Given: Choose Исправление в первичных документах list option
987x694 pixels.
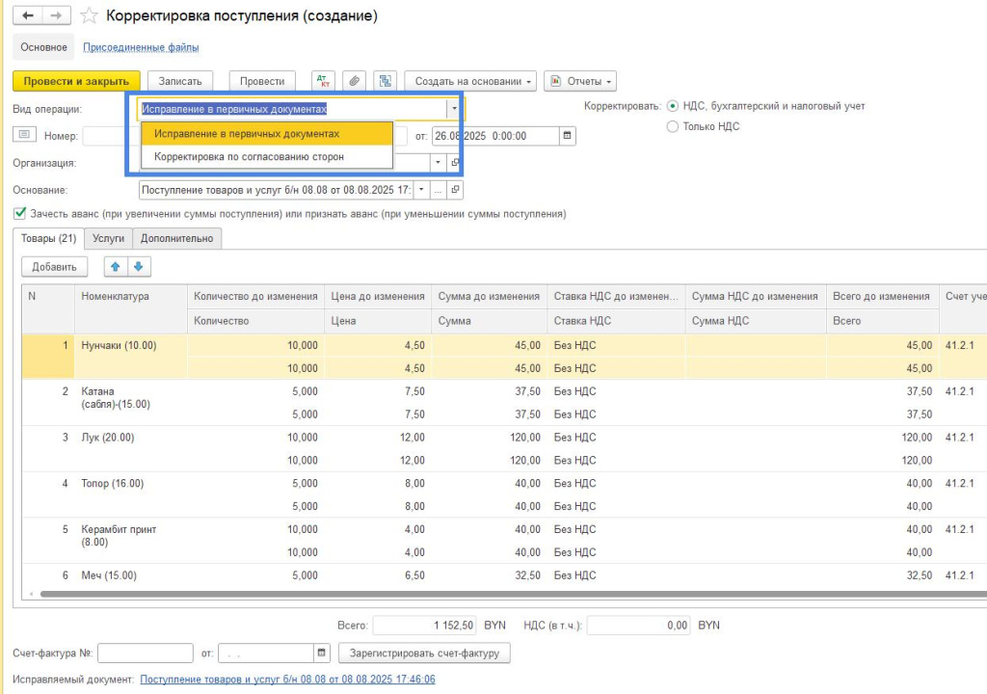Looking at the screenshot, I should tap(267, 134).
